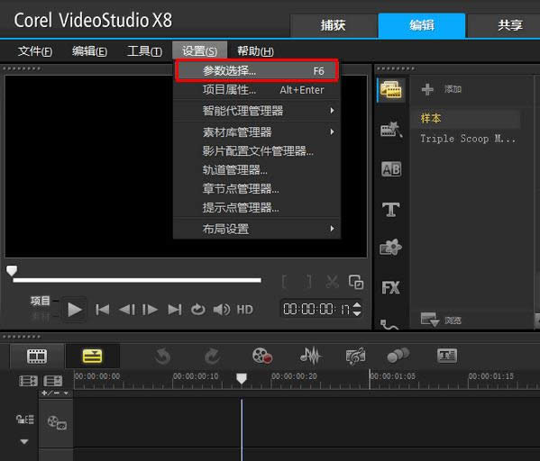Choose 项目属性... menu entry
Image resolution: width=540 pixels, height=461 pixels.
pyautogui.click(x=257, y=90)
